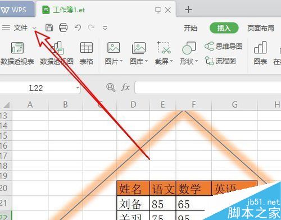Close the 工作簿1.et tab
Image resolution: width=281 pixels, height=220 pixels.
coord(168,10)
